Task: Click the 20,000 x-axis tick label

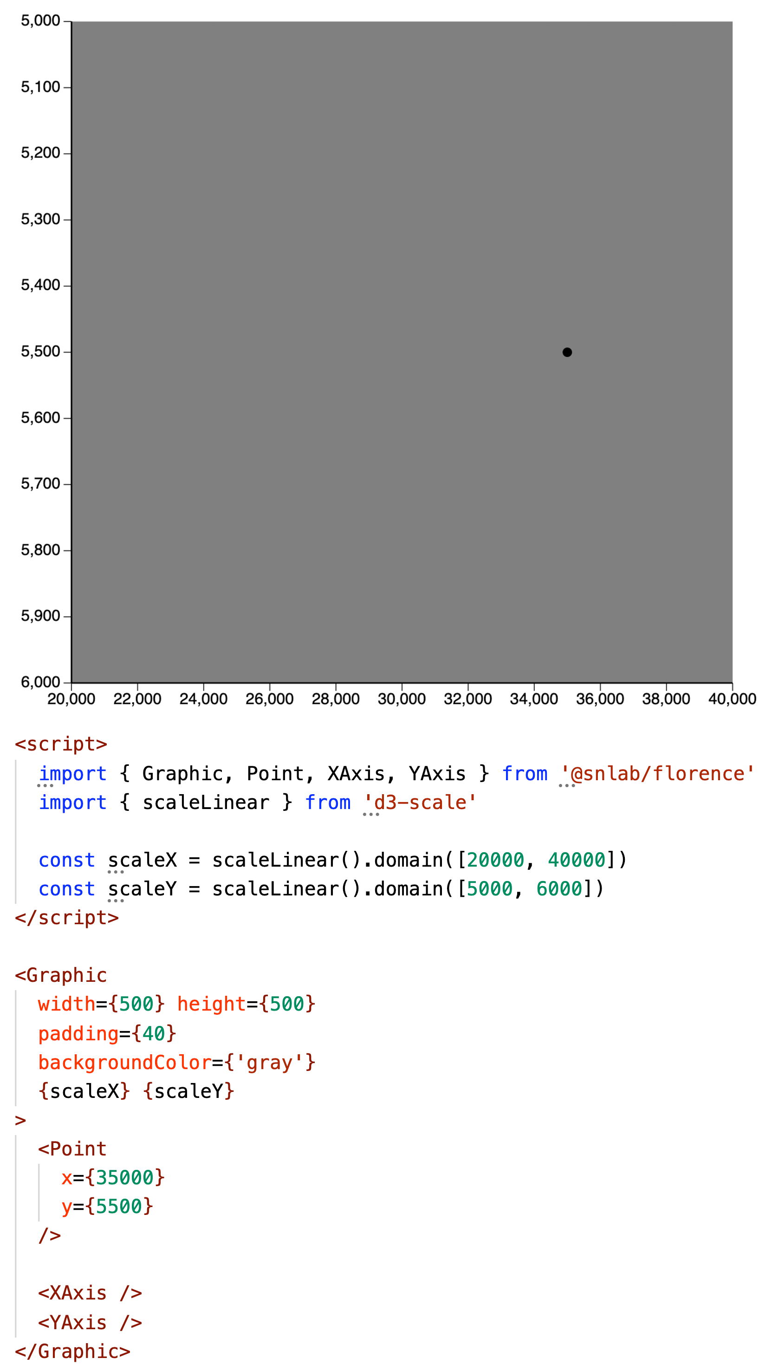Action: pos(71,699)
